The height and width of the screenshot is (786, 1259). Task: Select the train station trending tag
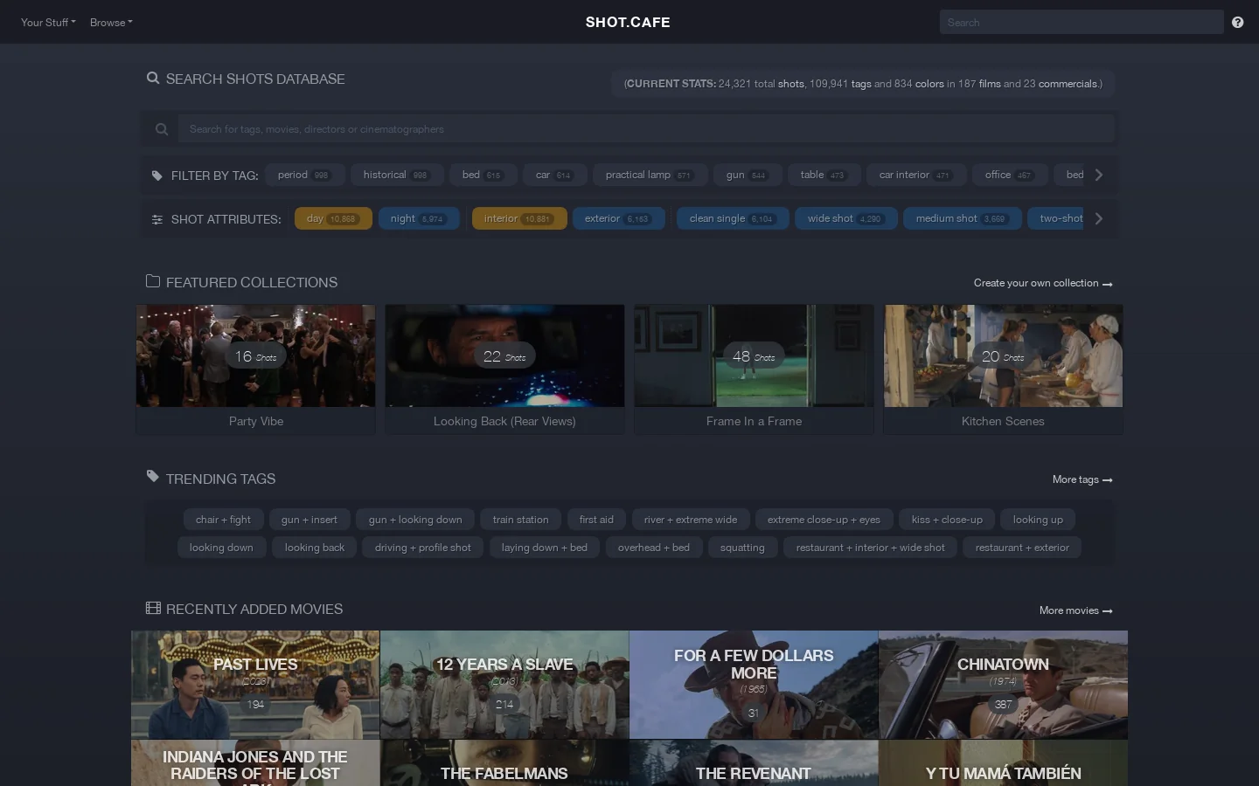[521, 520]
